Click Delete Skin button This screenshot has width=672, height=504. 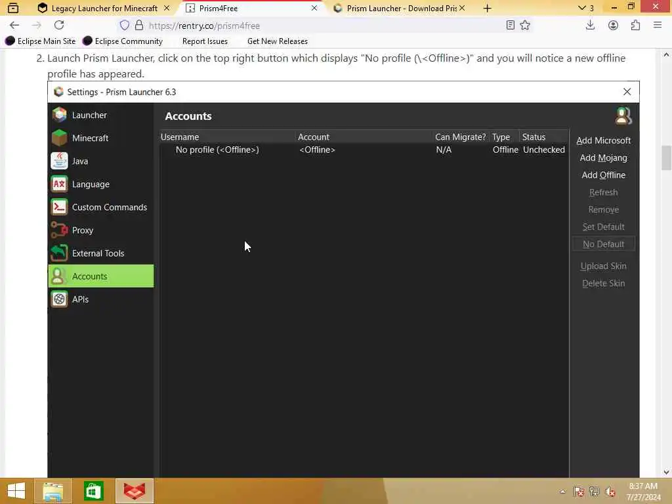coord(604,283)
